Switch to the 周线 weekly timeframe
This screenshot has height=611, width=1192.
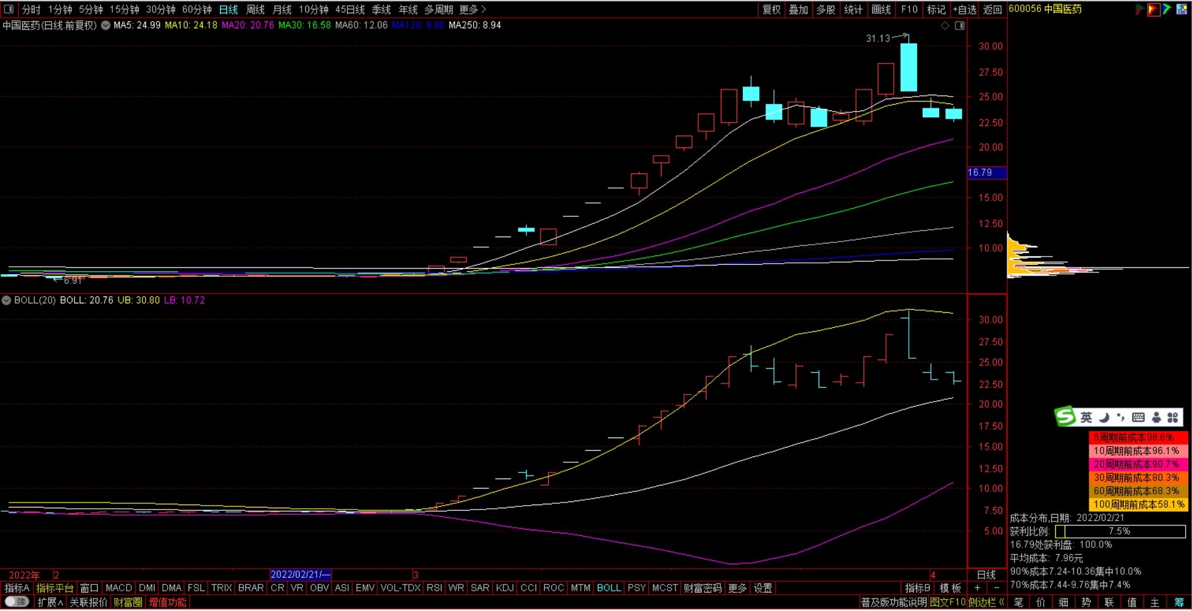pyautogui.click(x=255, y=9)
